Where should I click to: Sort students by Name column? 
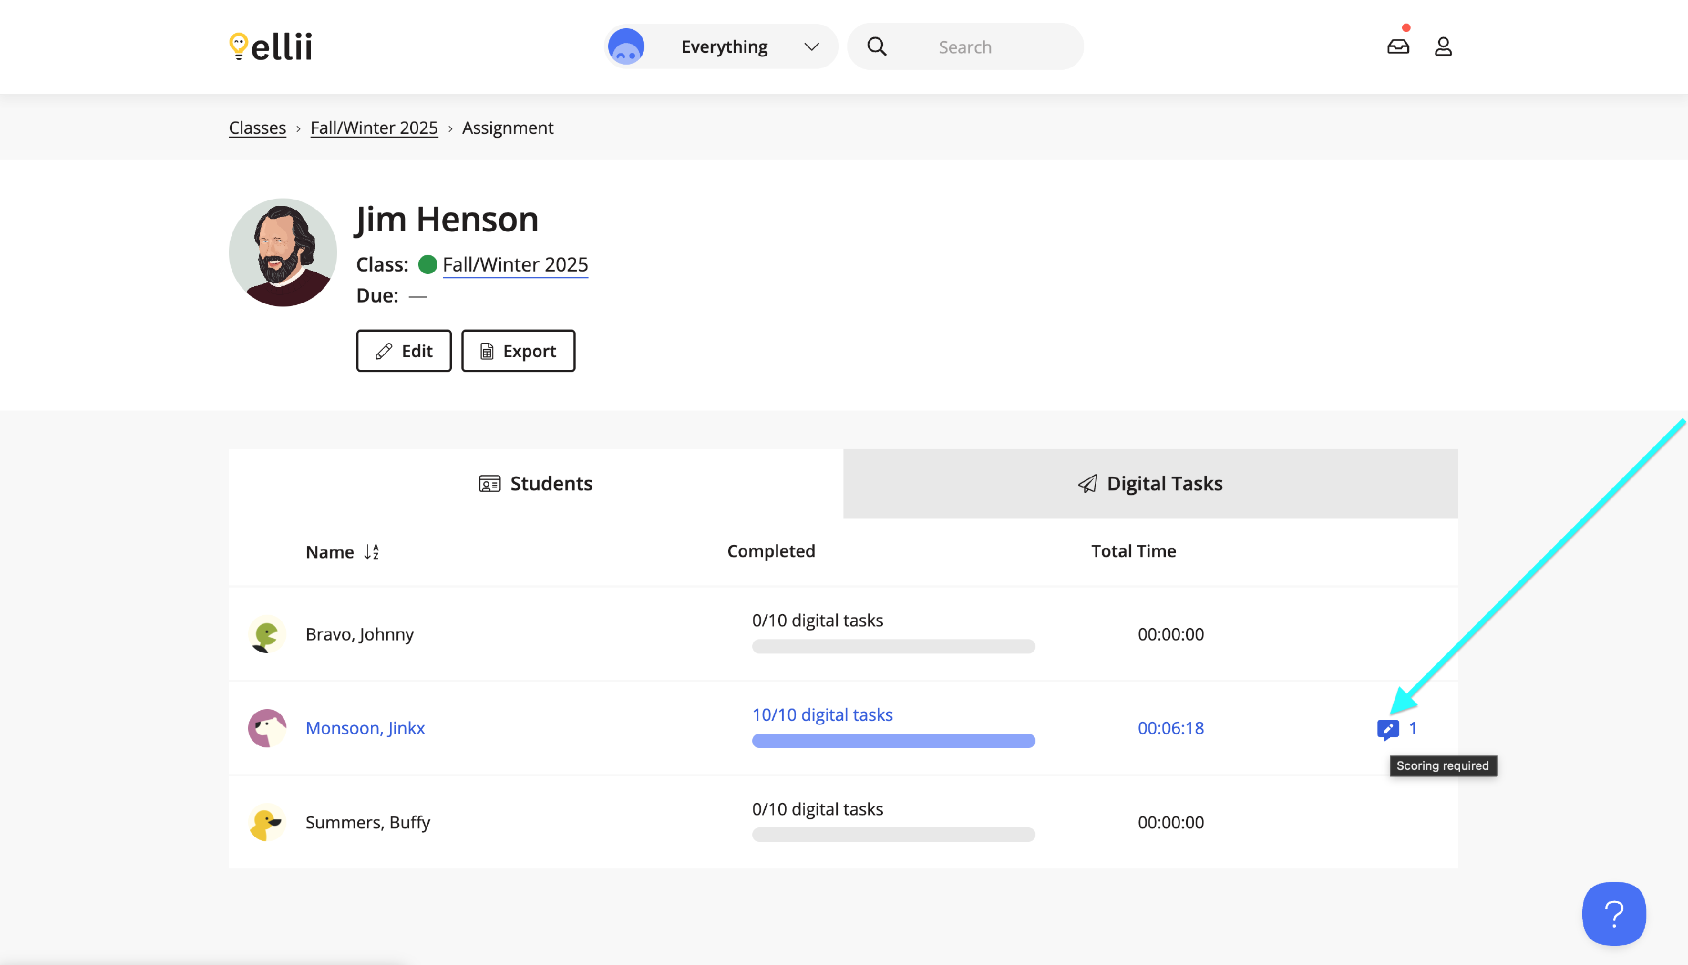342,552
